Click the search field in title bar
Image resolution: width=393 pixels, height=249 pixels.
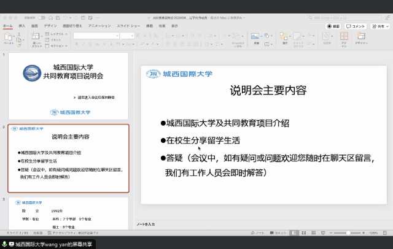[x=344, y=18]
